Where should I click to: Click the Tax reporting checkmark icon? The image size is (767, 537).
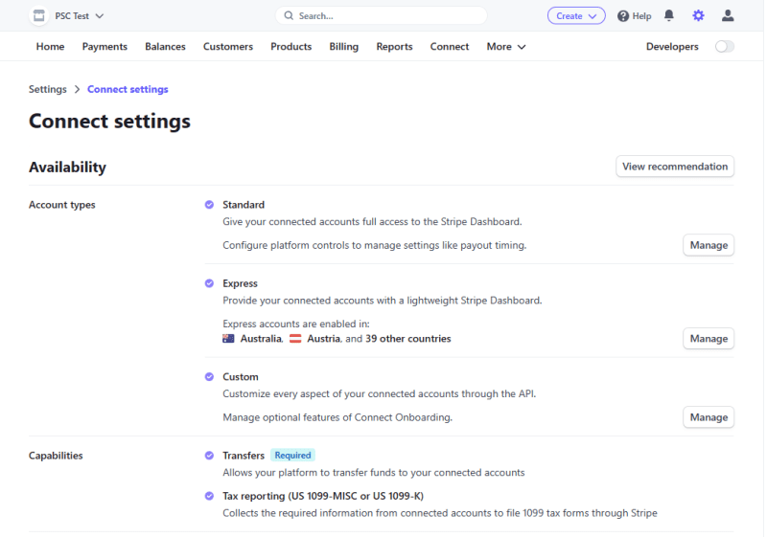(209, 496)
